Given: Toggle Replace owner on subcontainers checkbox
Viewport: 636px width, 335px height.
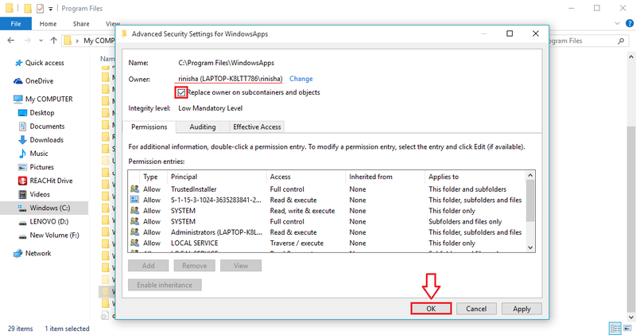Looking at the screenshot, I should tap(181, 92).
